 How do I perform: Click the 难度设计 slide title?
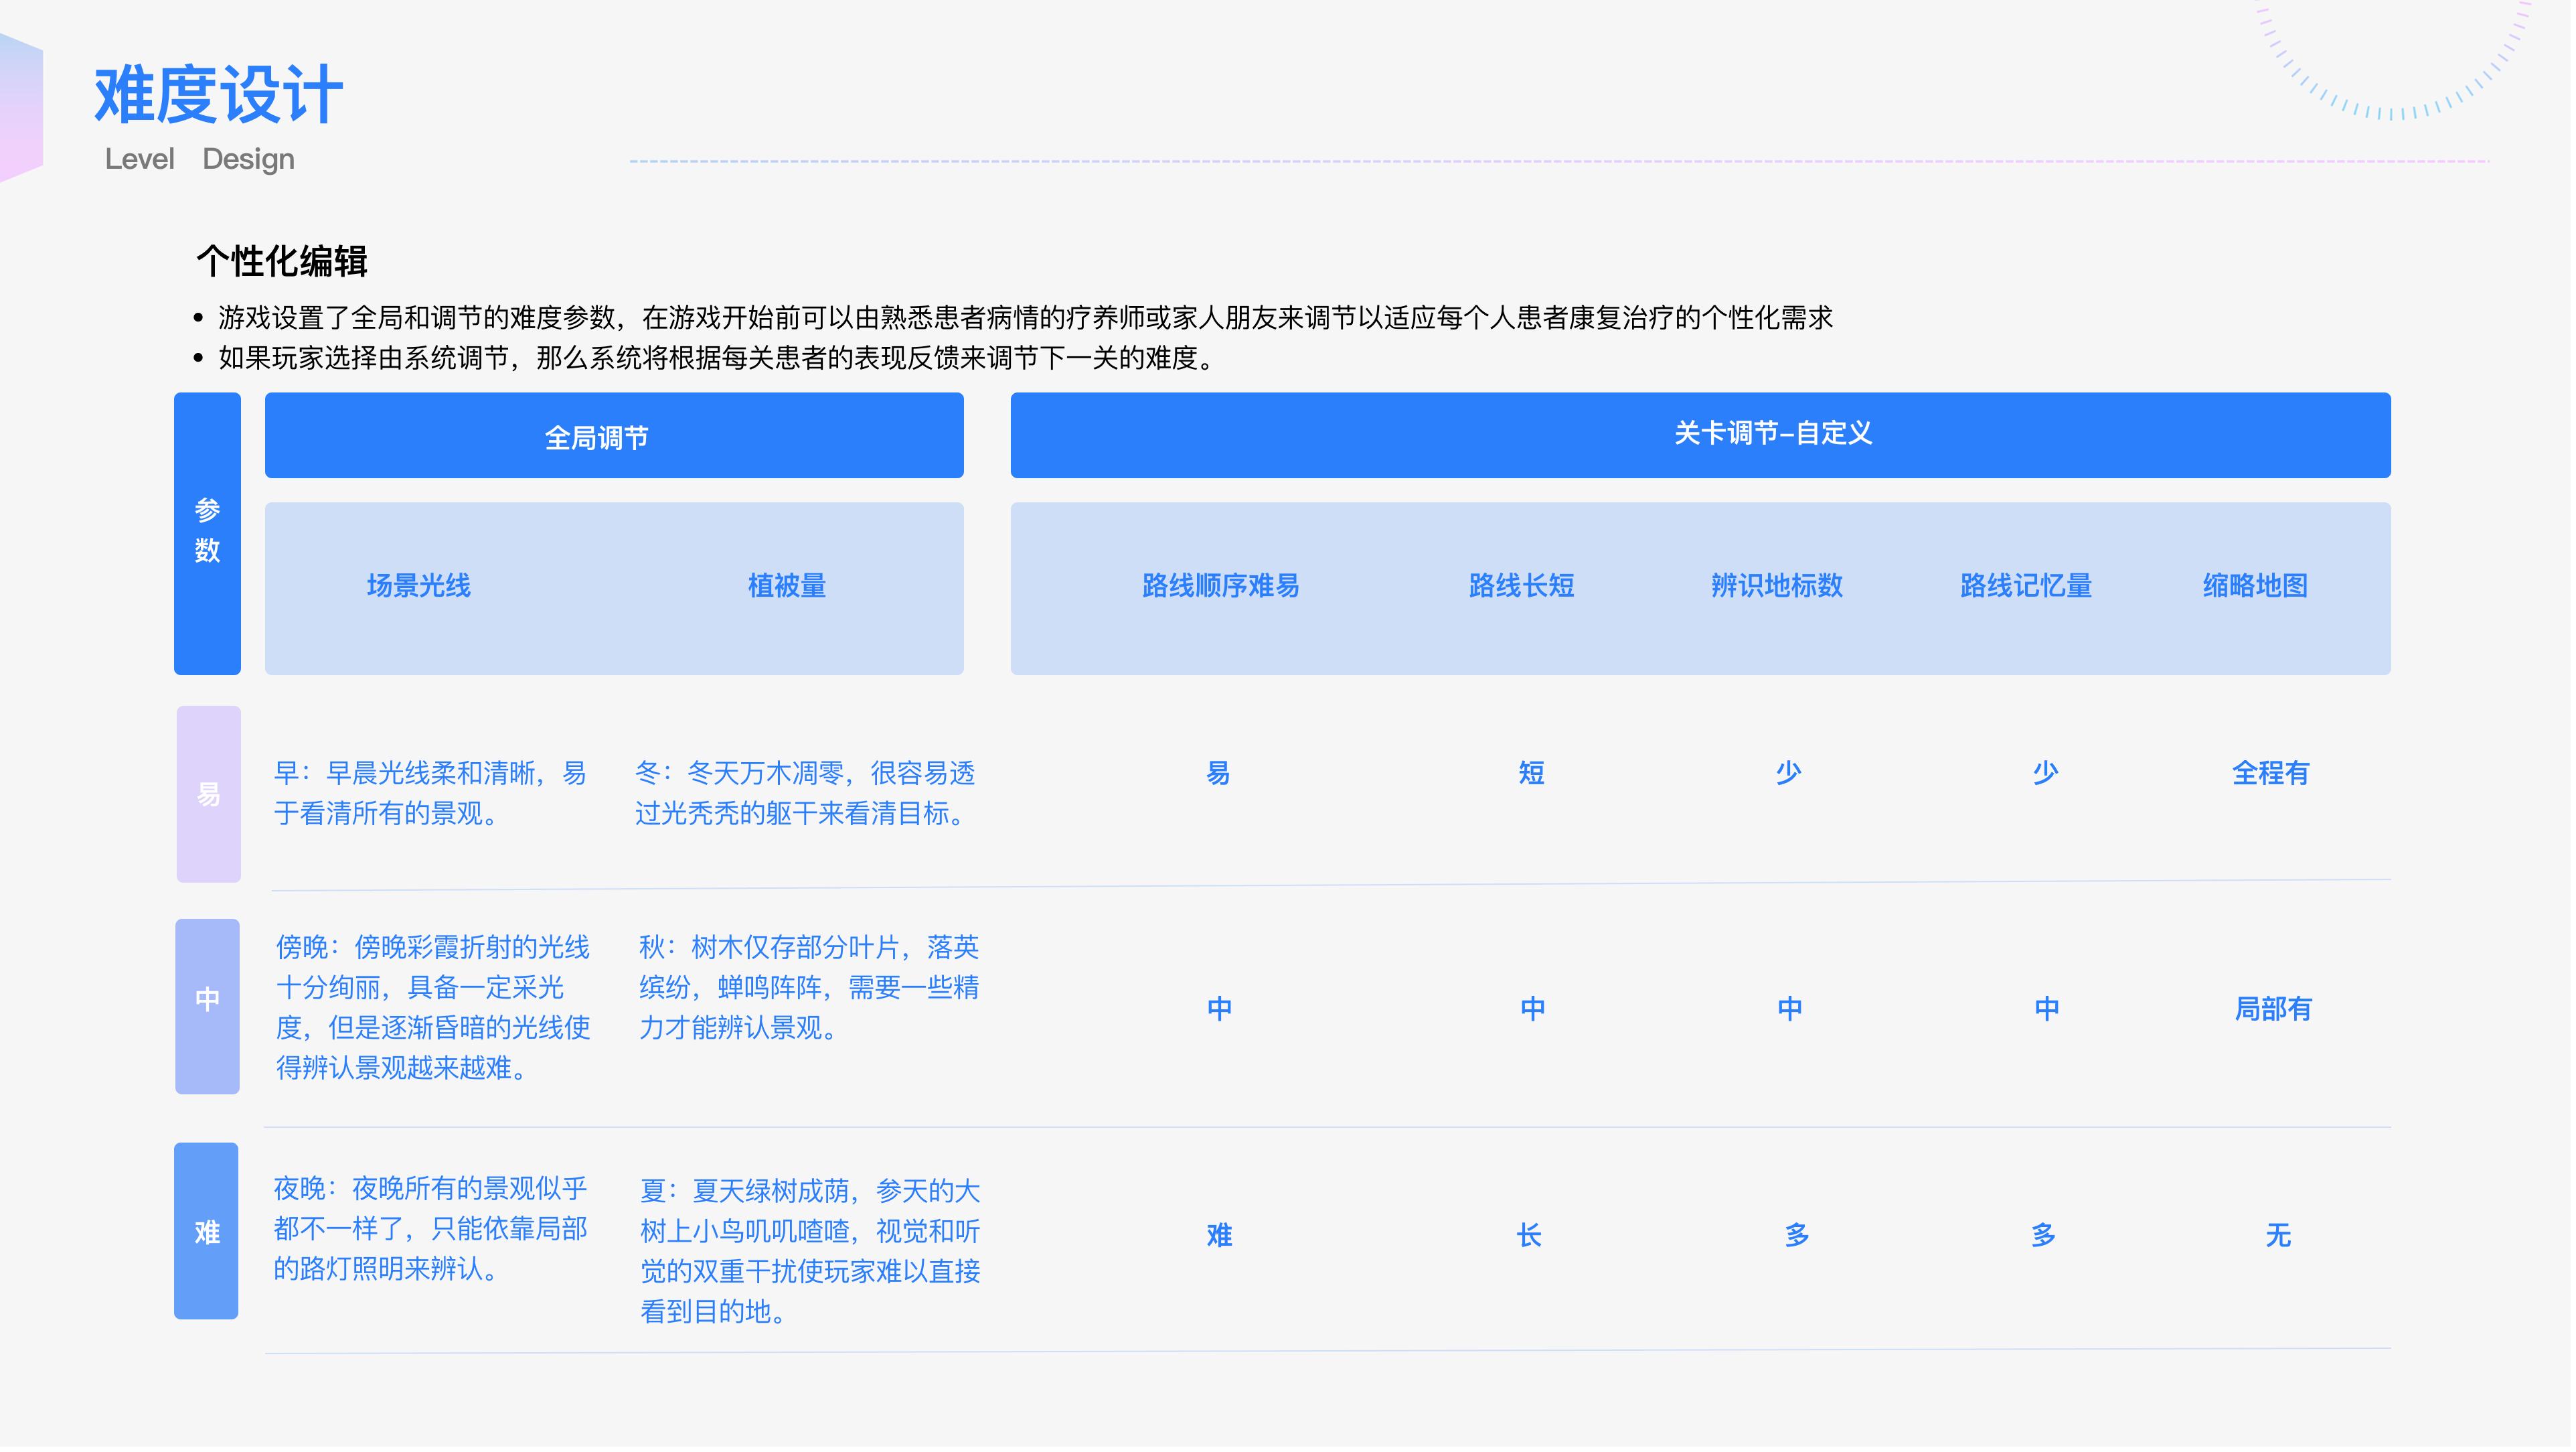[x=218, y=95]
